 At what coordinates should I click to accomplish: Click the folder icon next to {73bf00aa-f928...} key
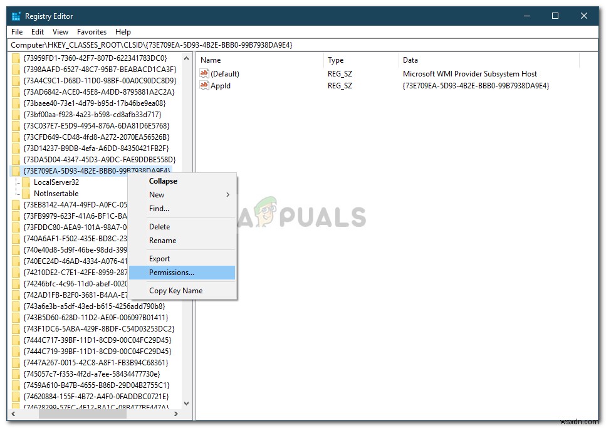click(x=16, y=114)
